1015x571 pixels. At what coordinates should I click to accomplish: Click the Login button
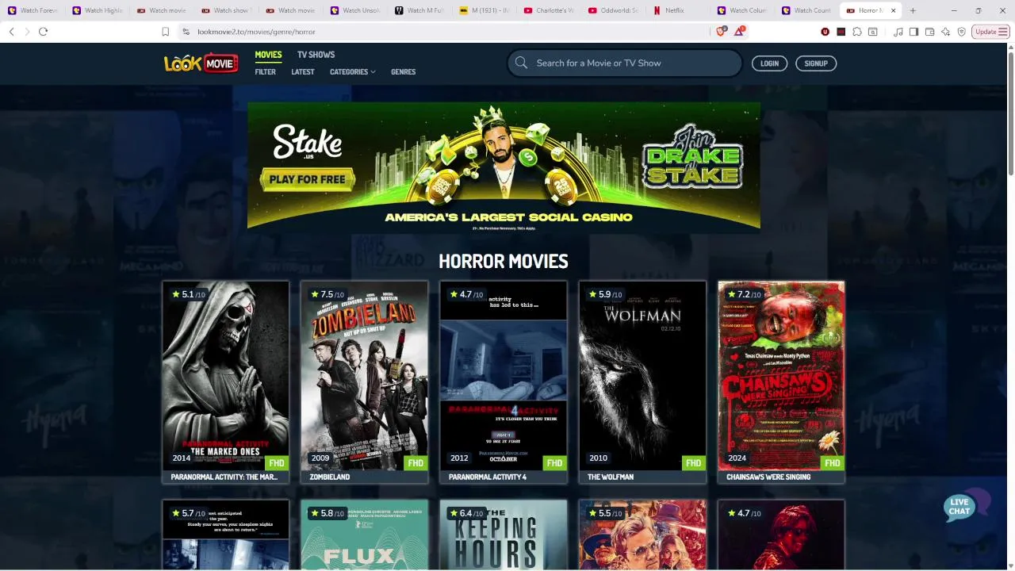coord(769,63)
